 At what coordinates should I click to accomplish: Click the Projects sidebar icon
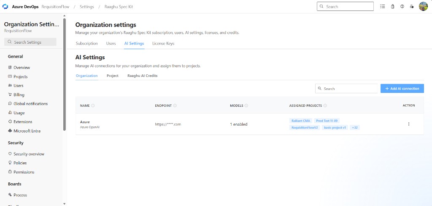pyautogui.click(x=10, y=77)
